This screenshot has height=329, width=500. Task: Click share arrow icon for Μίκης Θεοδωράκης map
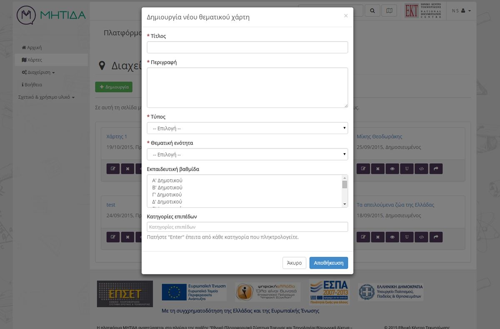(x=436, y=169)
